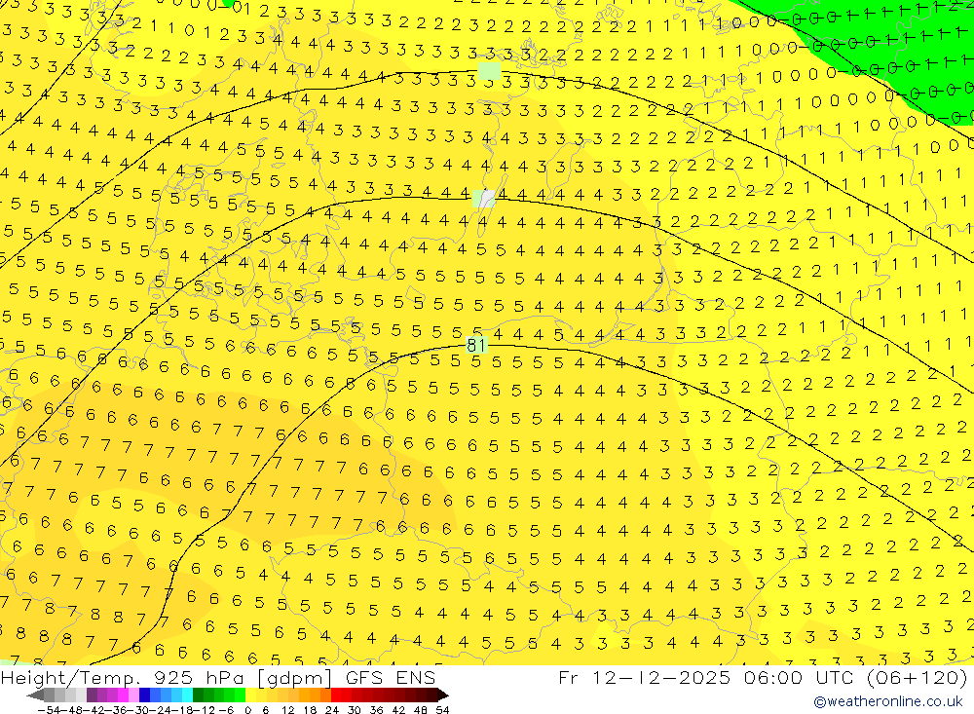
Task: Select the cyan swatch in the legend
Action: 187,695
